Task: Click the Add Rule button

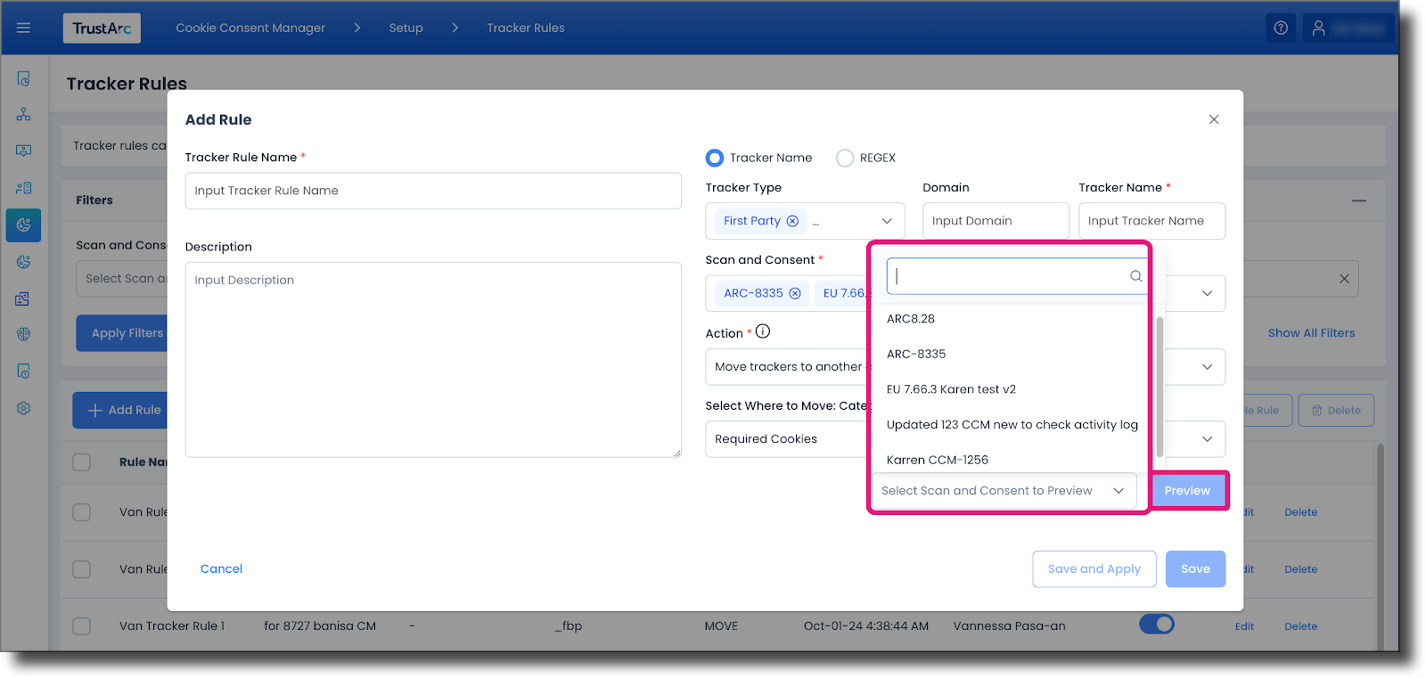Action: coord(122,411)
